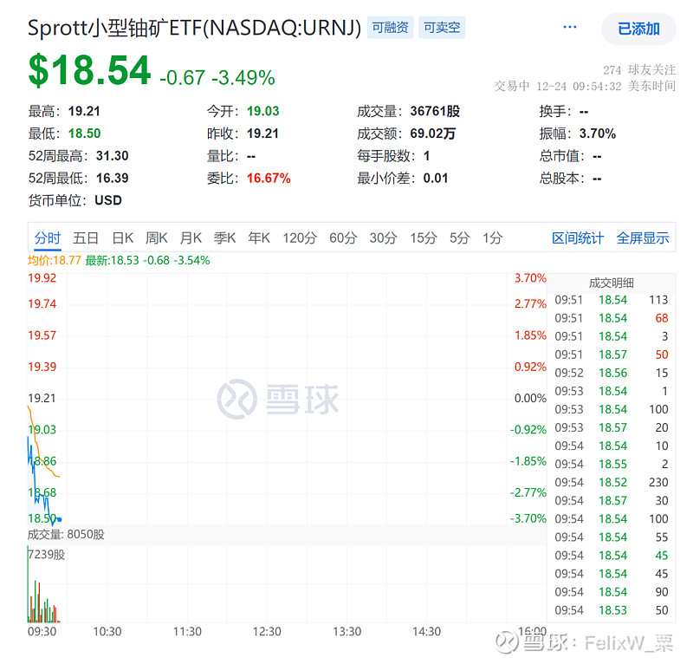
Task: Click the 均价:18.77 average price label
Action: pyautogui.click(x=54, y=260)
